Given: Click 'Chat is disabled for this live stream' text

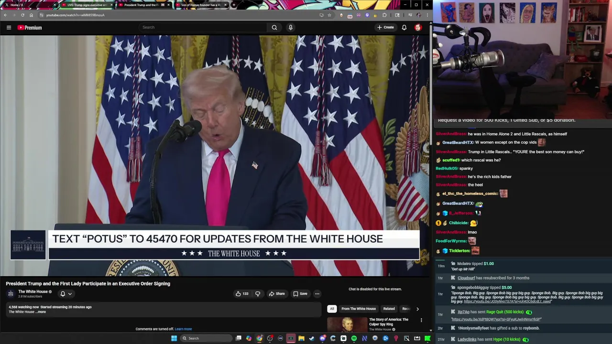Looking at the screenshot, I should 375,289.
